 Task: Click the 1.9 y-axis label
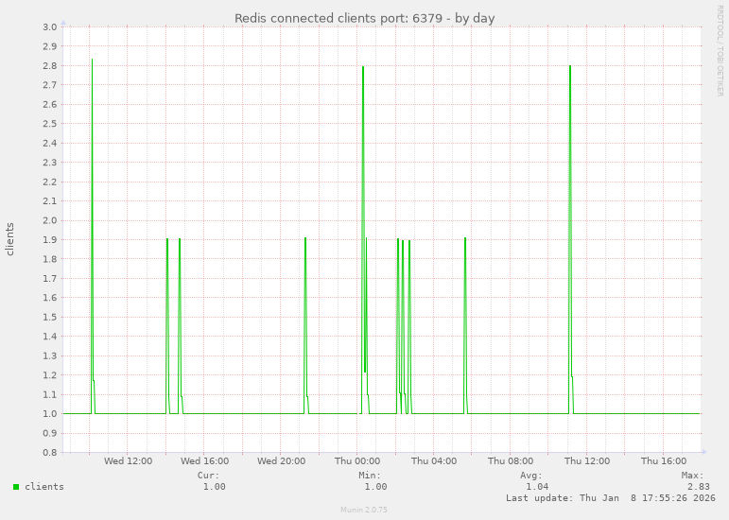(50, 240)
